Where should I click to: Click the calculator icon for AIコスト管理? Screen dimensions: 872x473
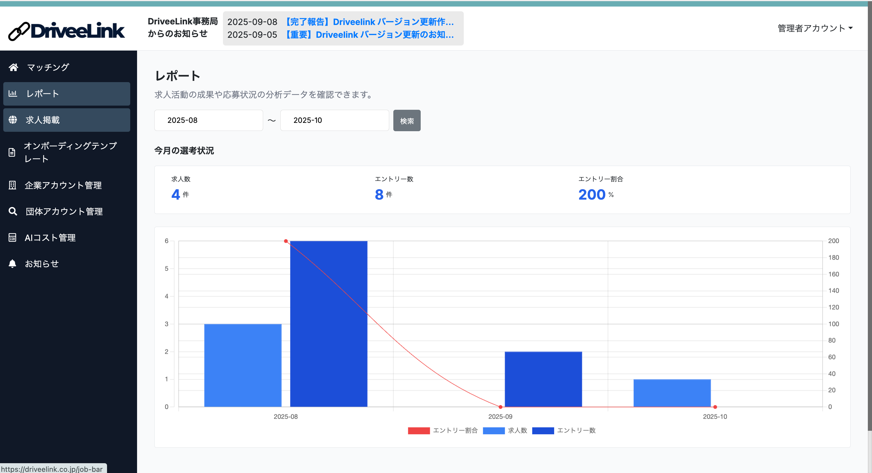[x=12, y=237]
